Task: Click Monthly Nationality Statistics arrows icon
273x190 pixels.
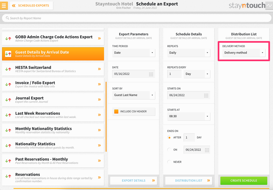Action: tap(8, 130)
